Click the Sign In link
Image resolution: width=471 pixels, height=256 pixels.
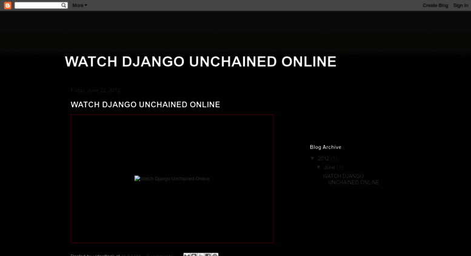[461, 5]
